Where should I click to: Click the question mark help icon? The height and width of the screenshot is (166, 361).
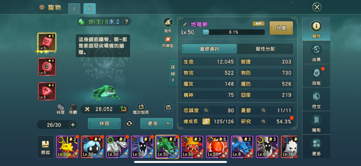tap(126, 22)
